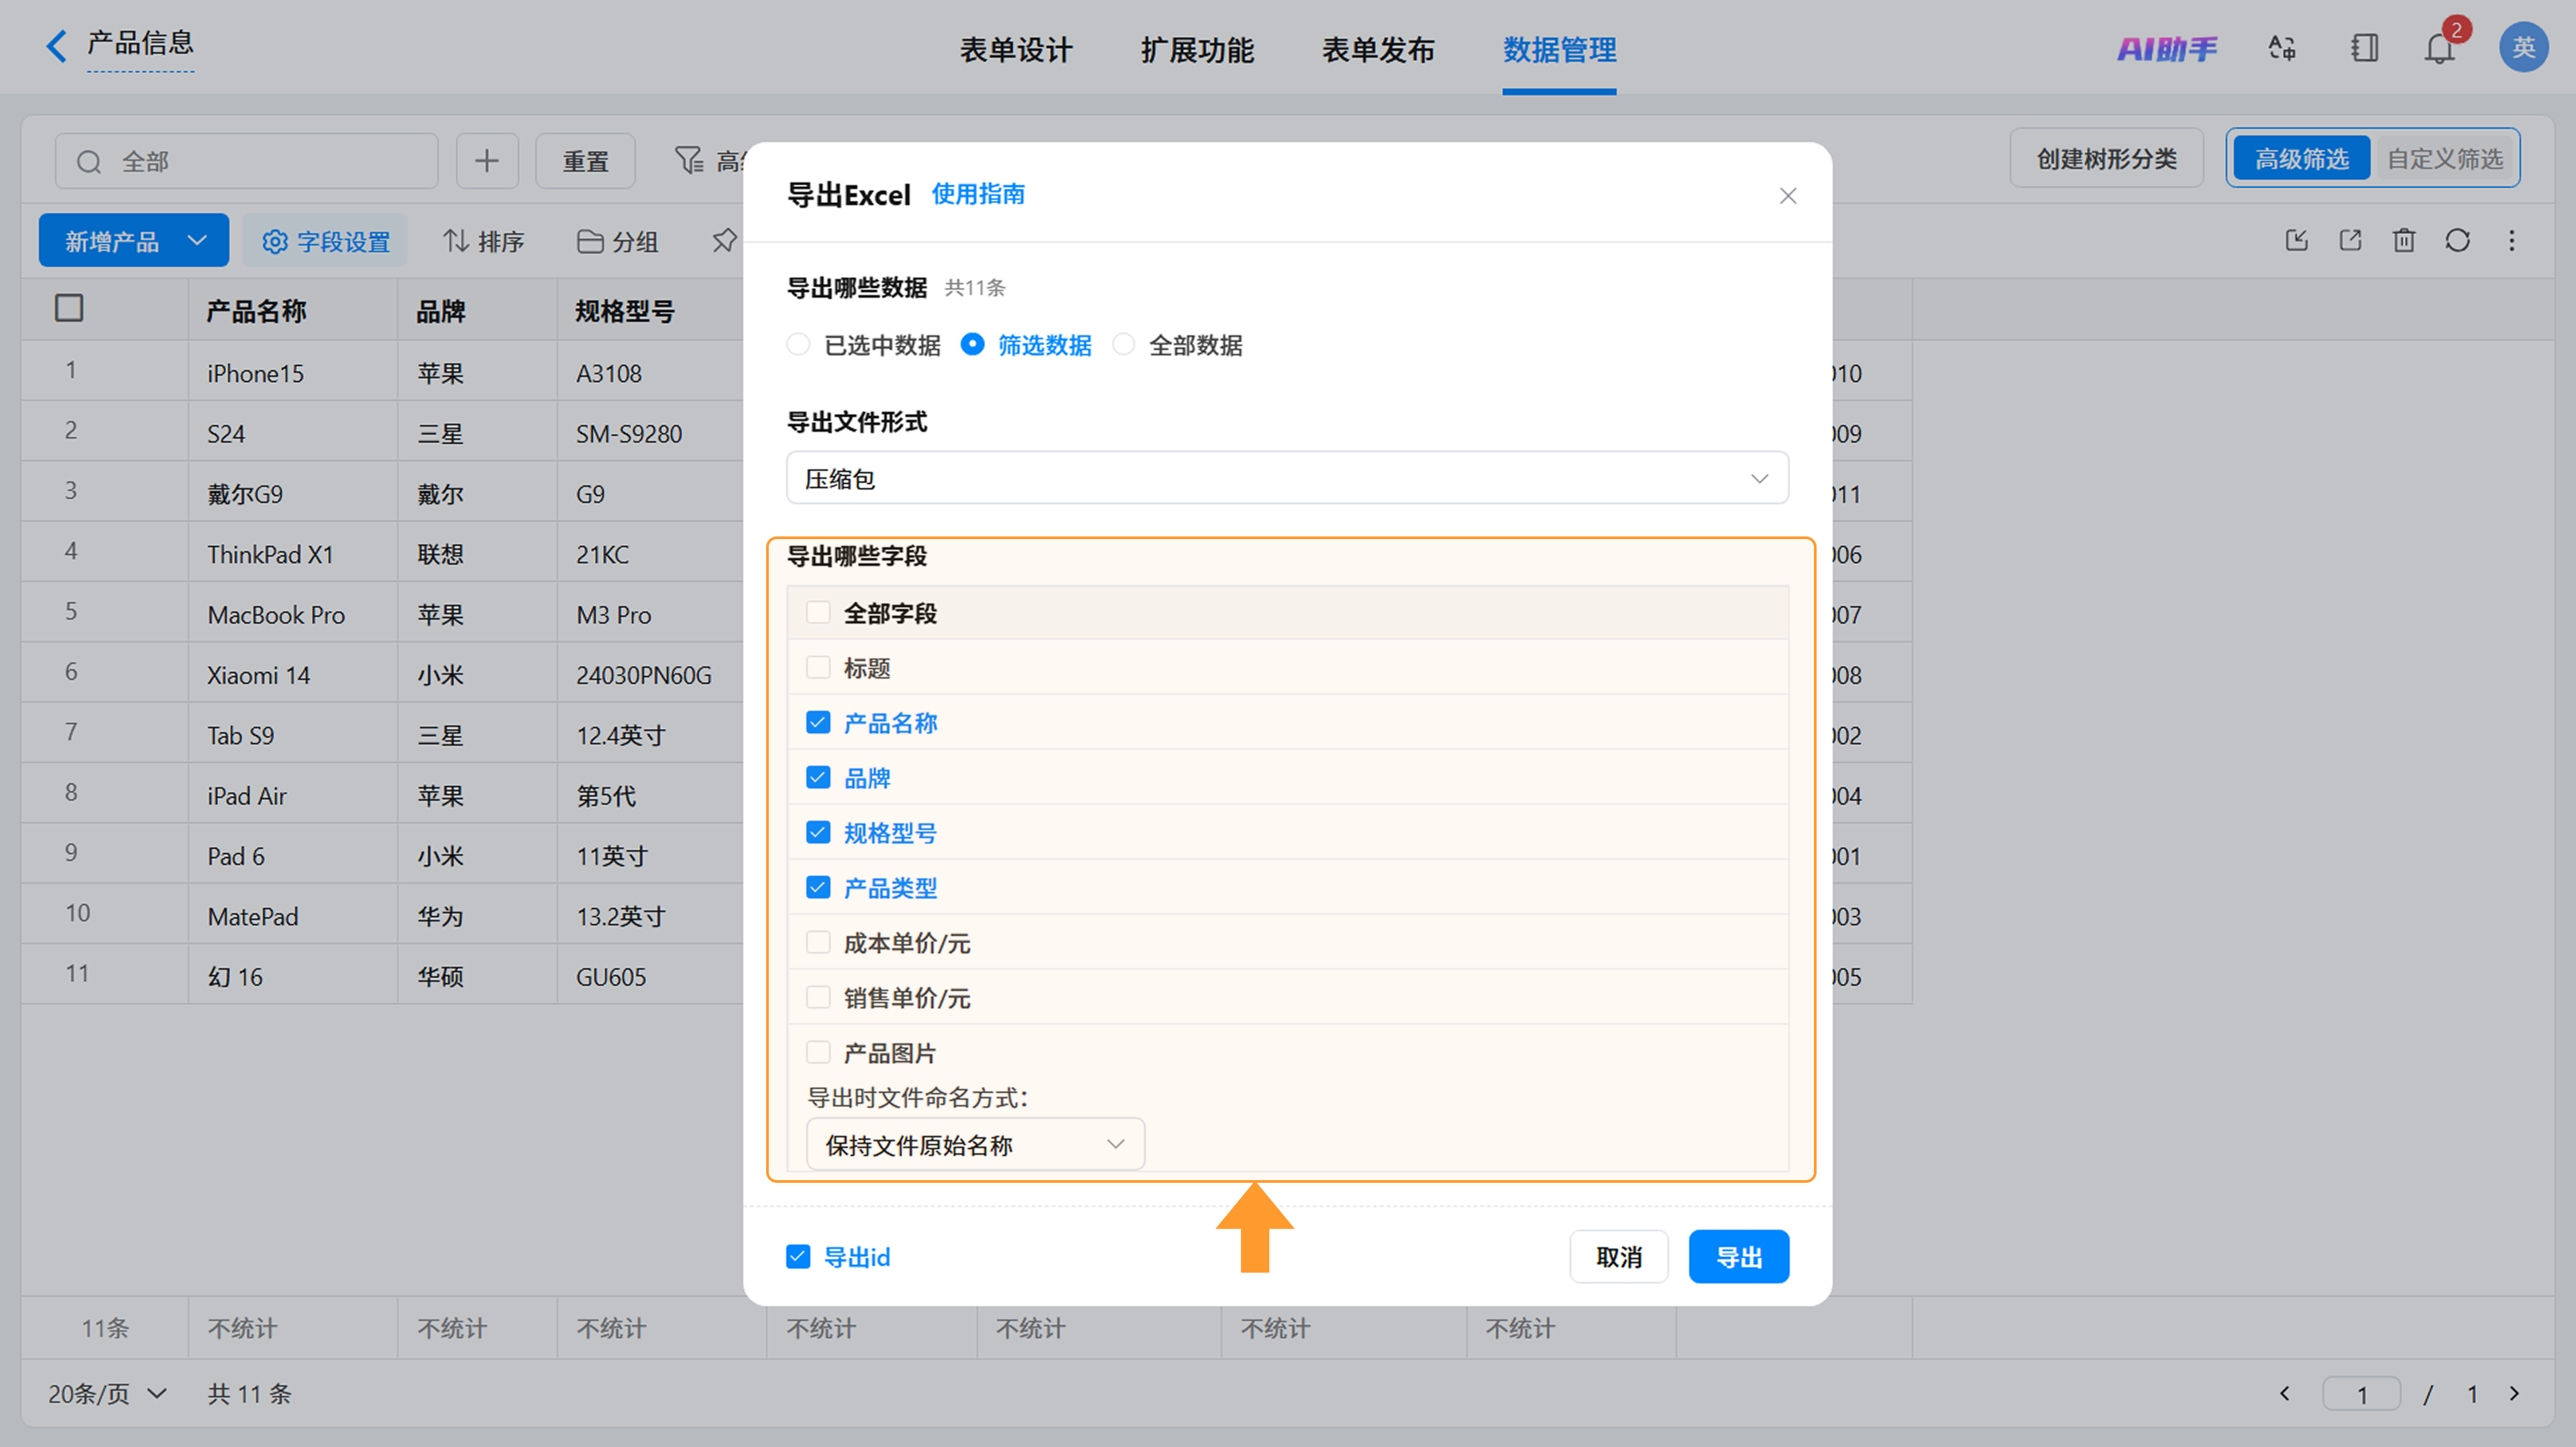Open 字段设置 field settings gear
The image size is (2576, 1447).
pos(326,241)
